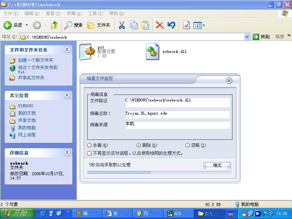Click the 19:08 system clock

281,214
